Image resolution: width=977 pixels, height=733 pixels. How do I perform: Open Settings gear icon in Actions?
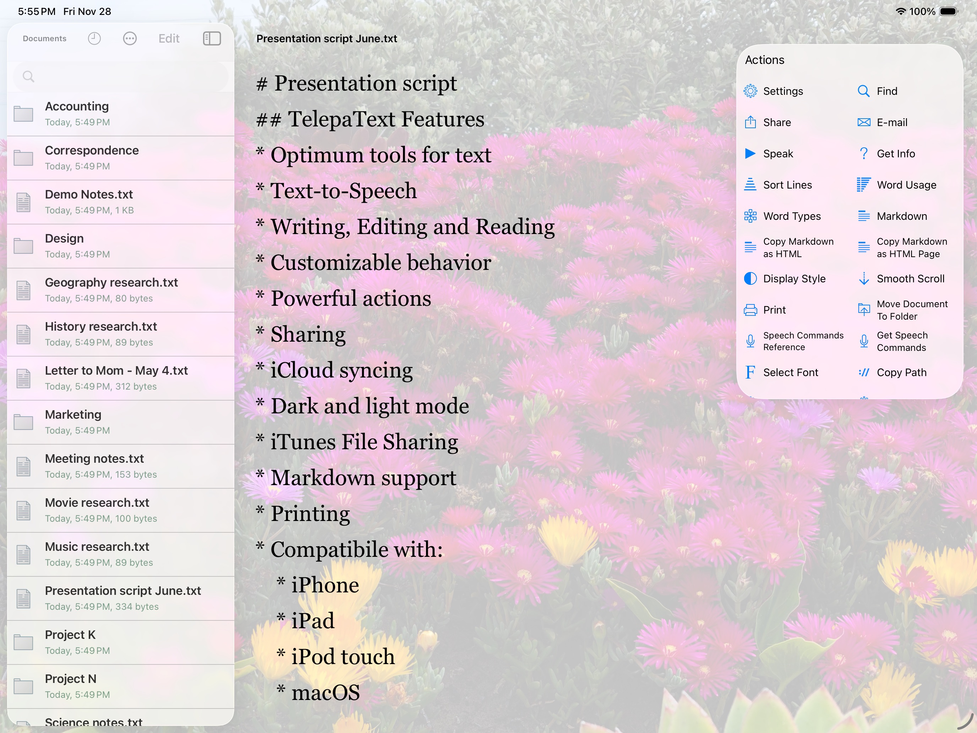[750, 91]
